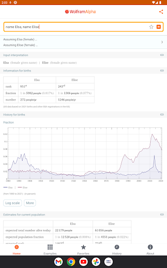Tap the share icon in header
Image resolution: width=167 pixels, height=268 pixels.
161,12
